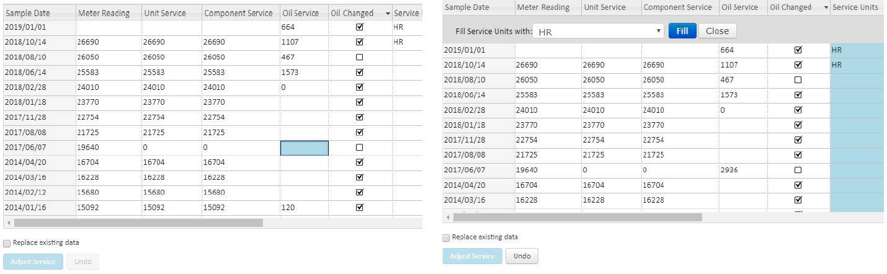This screenshot has width=887, height=274.
Task: Enable Replace existing data in right panel
Action: point(446,237)
